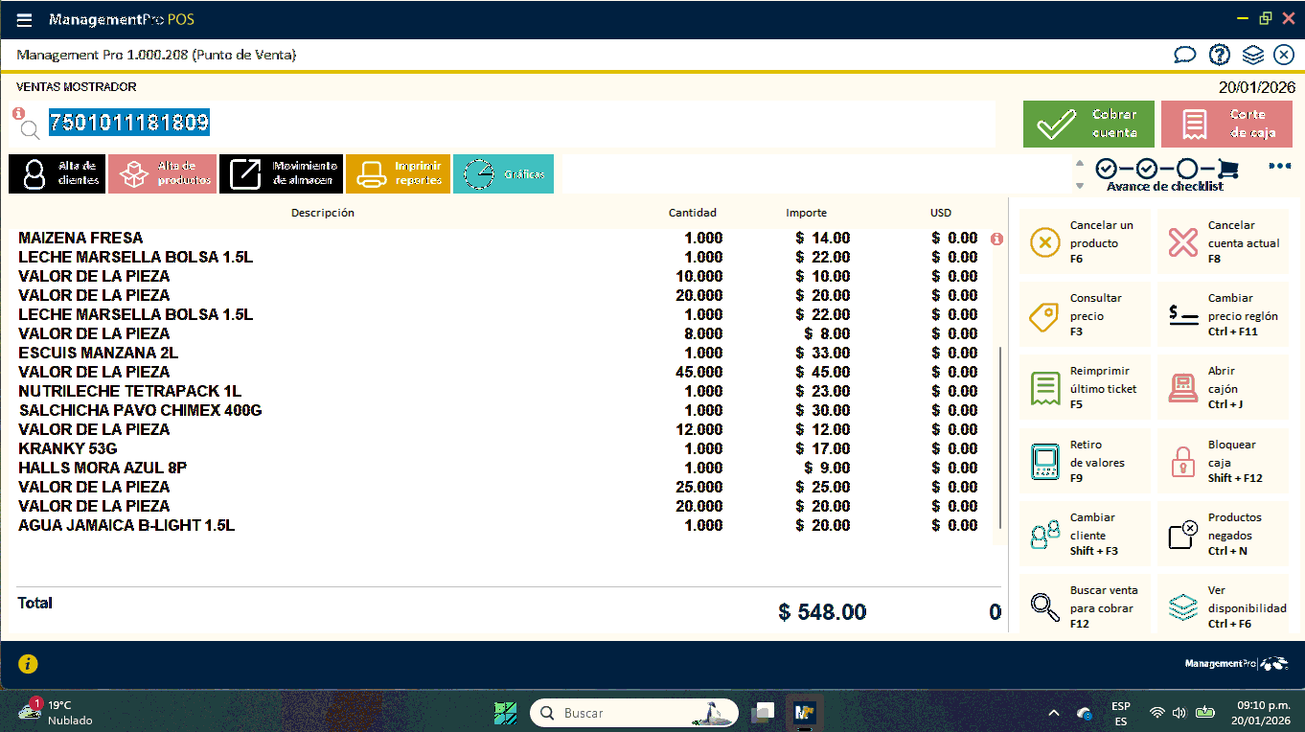This screenshot has width=1305, height=732.
Task: Click Abrir cajón cash drawer icon
Action: click(1183, 388)
